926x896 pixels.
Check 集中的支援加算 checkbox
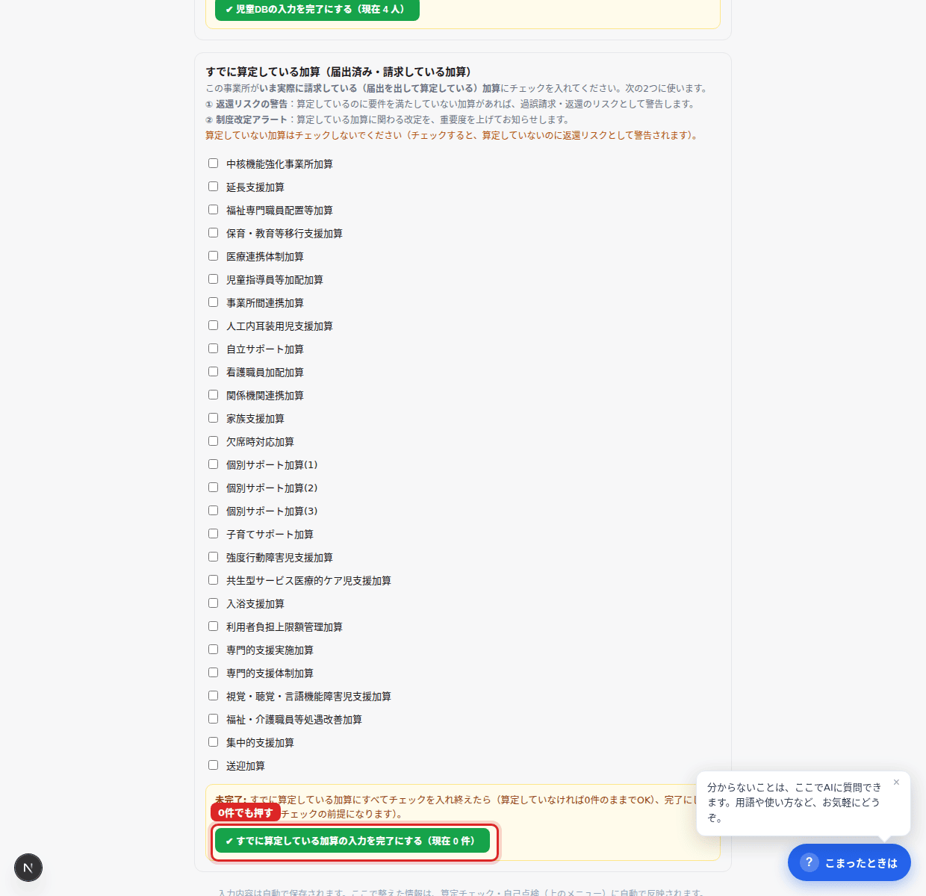point(213,742)
